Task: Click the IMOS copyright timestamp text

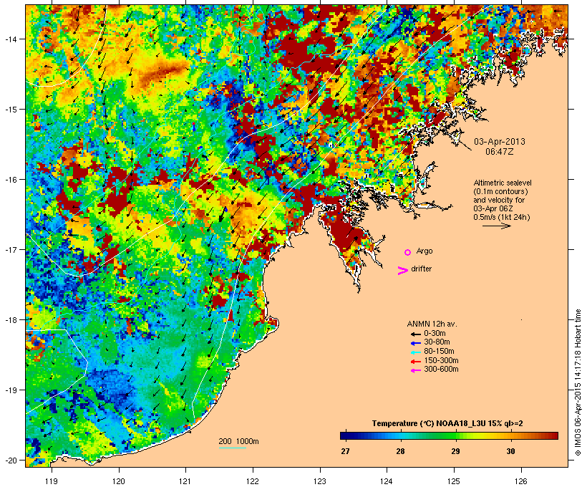Action: click(x=578, y=382)
